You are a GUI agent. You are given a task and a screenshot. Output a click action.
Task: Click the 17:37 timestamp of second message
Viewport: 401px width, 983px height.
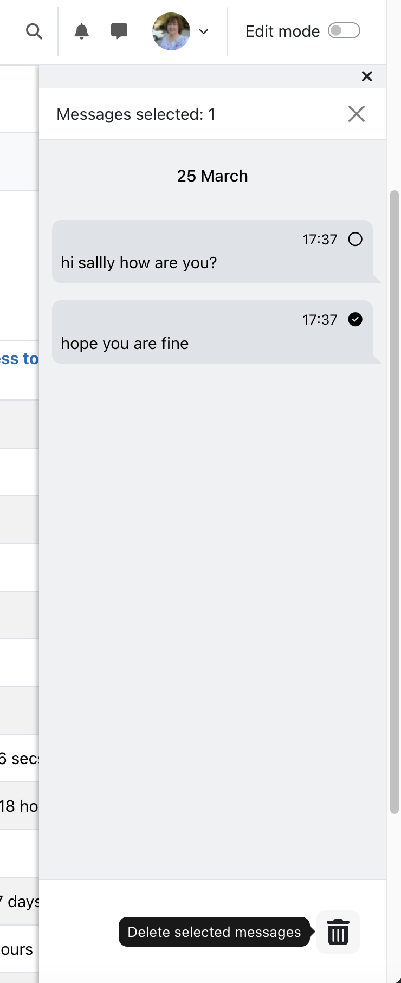(x=320, y=320)
